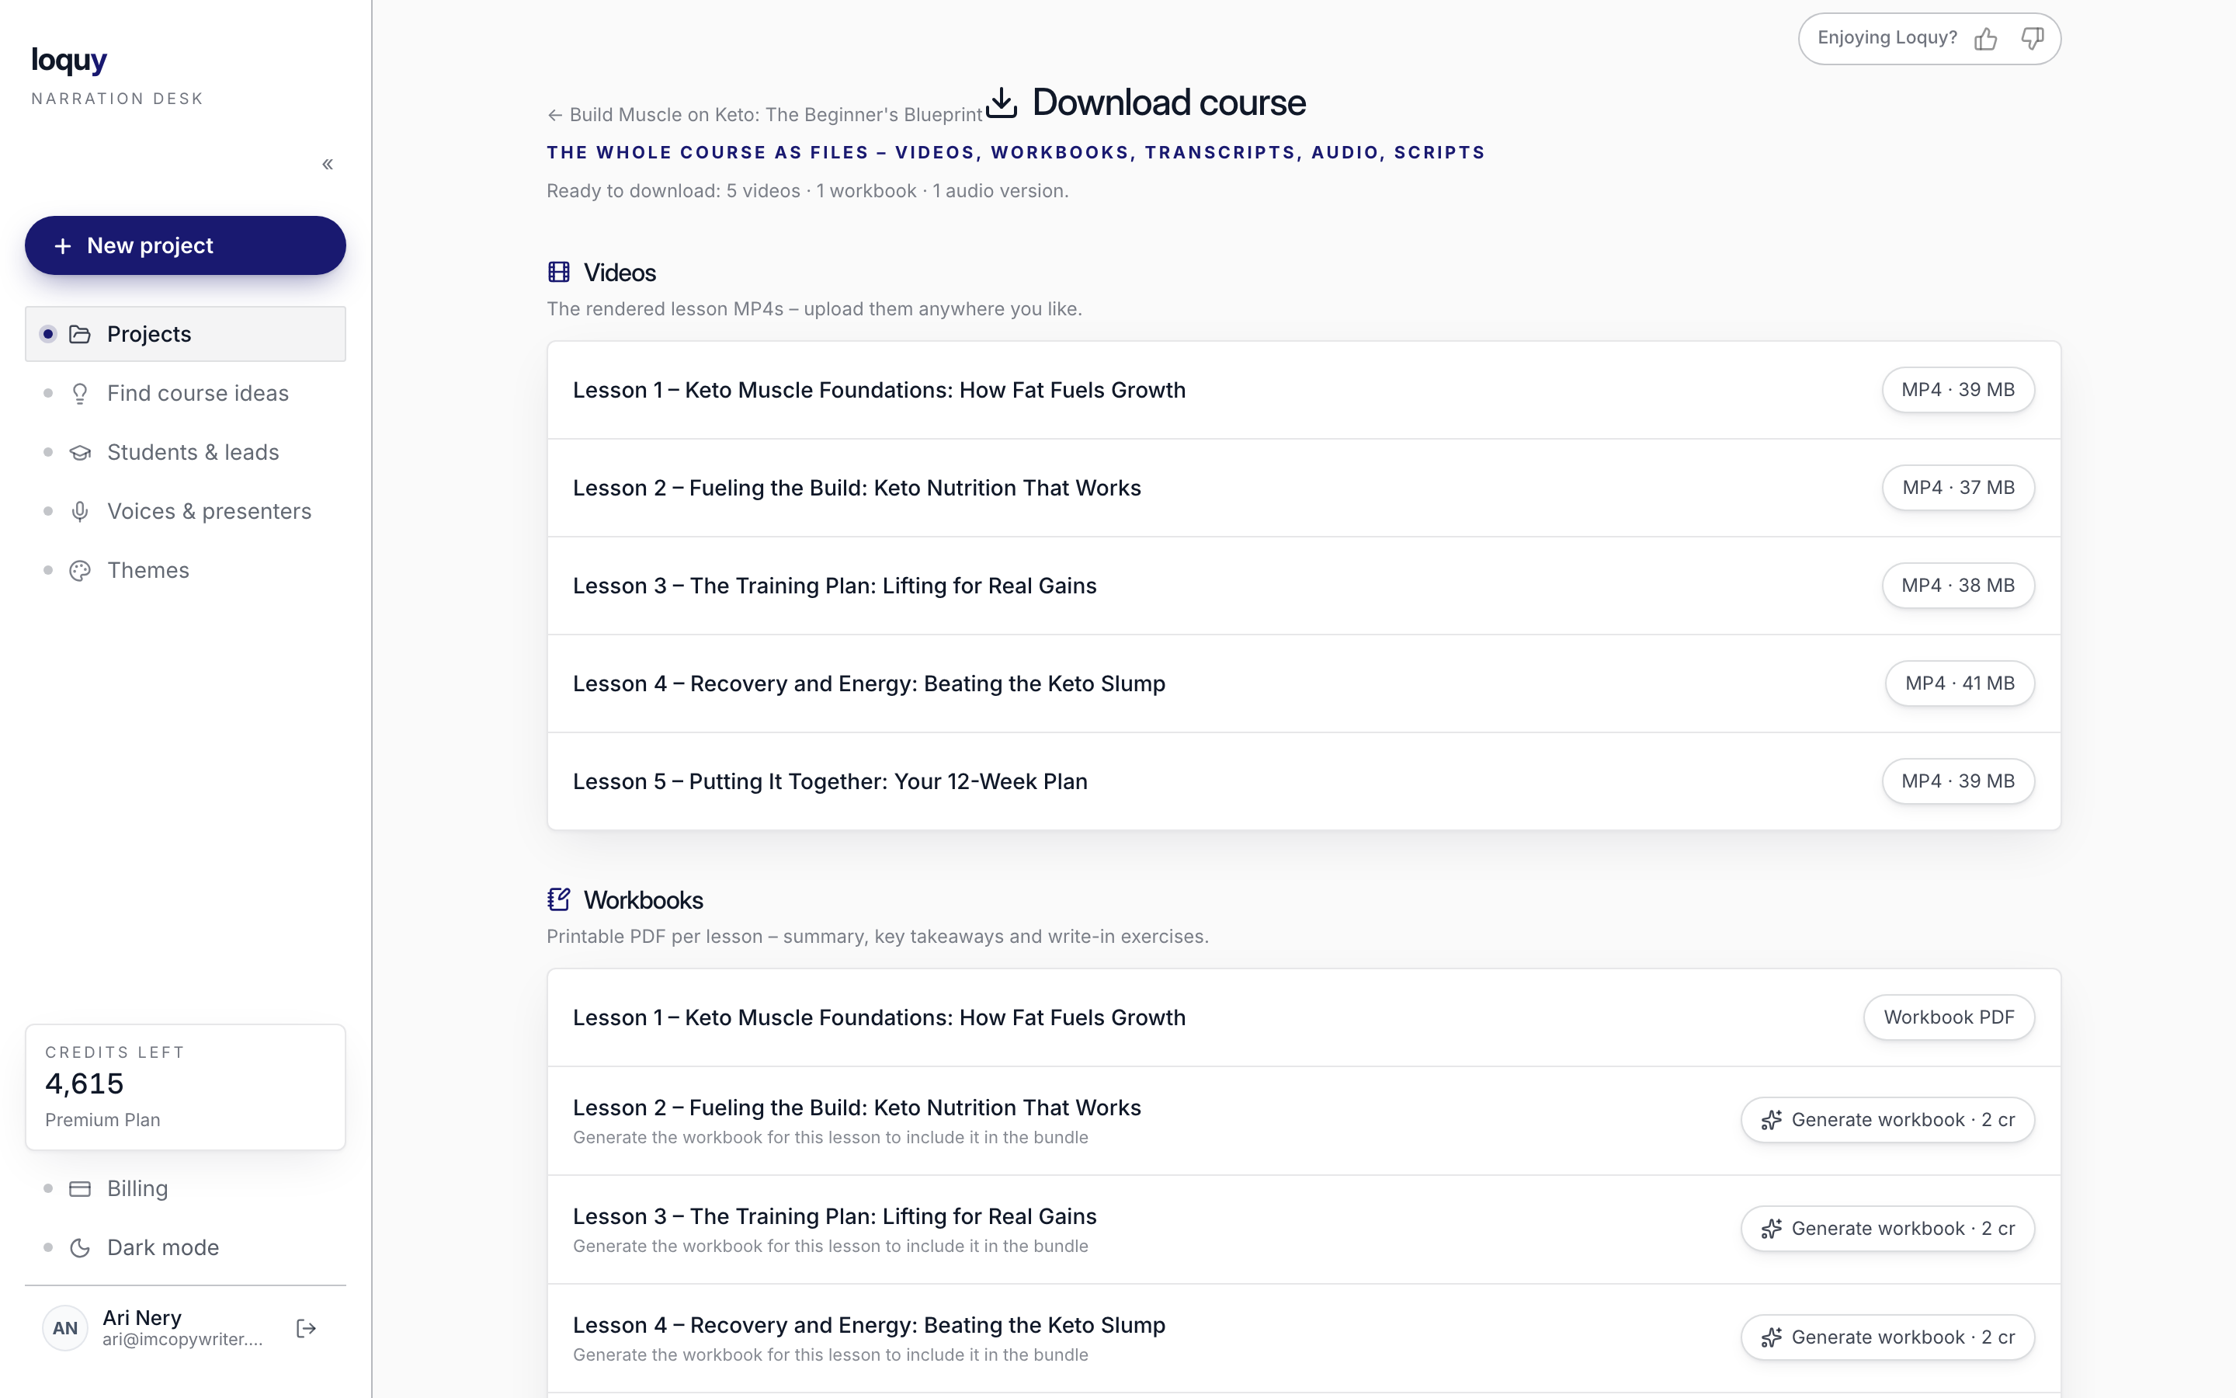Generate workbook for Lesson 4
The image size is (2236, 1398).
pos(1887,1337)
